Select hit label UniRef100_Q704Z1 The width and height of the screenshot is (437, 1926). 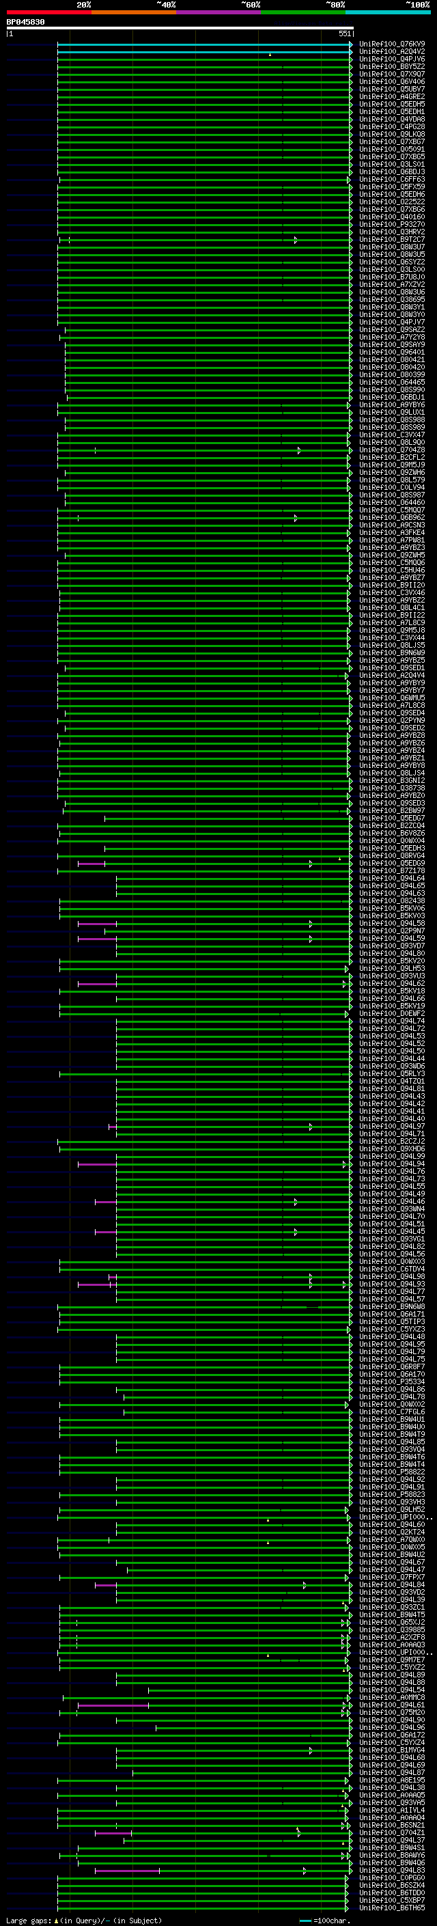point(392,1833)
